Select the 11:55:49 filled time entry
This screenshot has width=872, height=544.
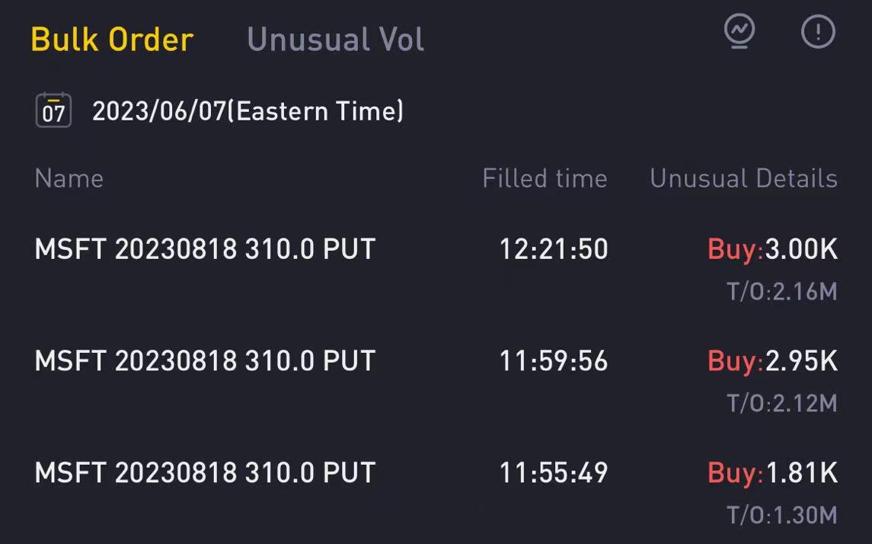coord(554,472)
